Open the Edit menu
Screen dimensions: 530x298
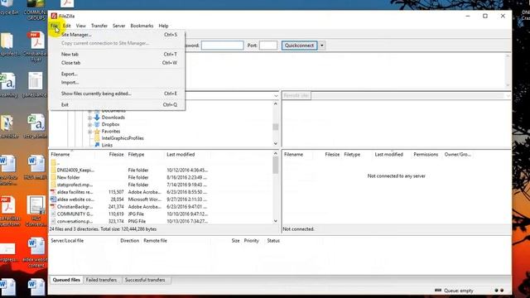point(67,26)
